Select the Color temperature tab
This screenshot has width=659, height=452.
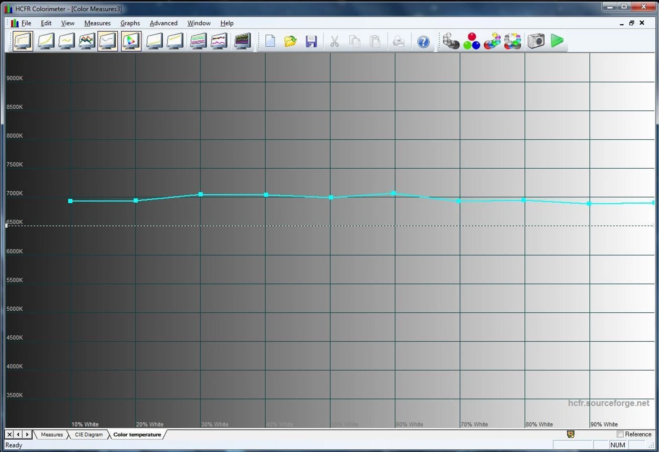pos(137,435)
